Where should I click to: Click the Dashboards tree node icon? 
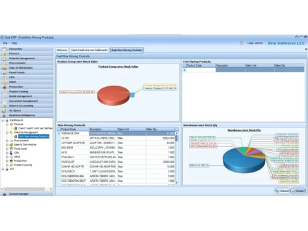pos(7,120)
